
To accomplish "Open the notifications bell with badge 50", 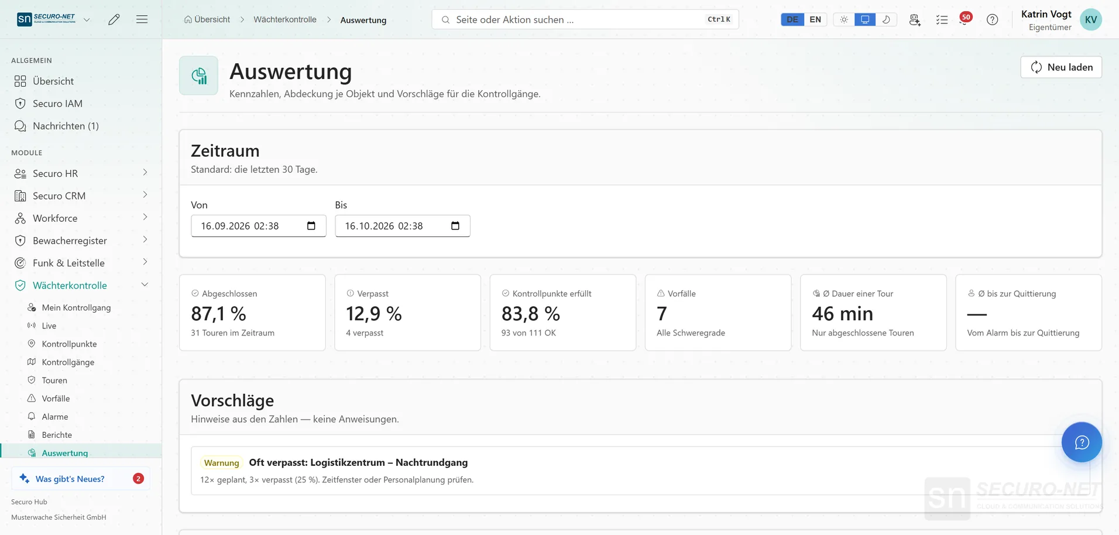I will [x=964, y=19].
